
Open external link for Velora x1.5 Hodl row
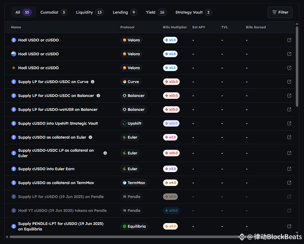[289, 68]
